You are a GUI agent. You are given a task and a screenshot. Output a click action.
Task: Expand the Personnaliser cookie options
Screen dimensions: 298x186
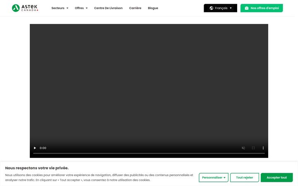[x=214, y=177]
